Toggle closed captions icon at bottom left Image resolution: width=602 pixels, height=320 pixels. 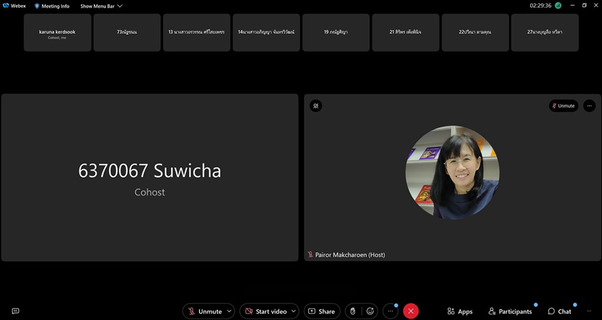16,311
